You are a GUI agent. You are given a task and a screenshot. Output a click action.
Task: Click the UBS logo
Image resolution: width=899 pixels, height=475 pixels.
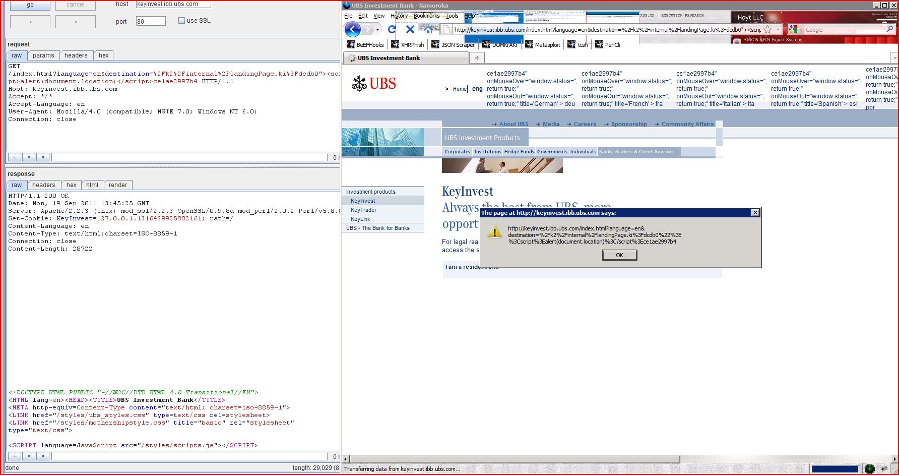coord(373,83)
